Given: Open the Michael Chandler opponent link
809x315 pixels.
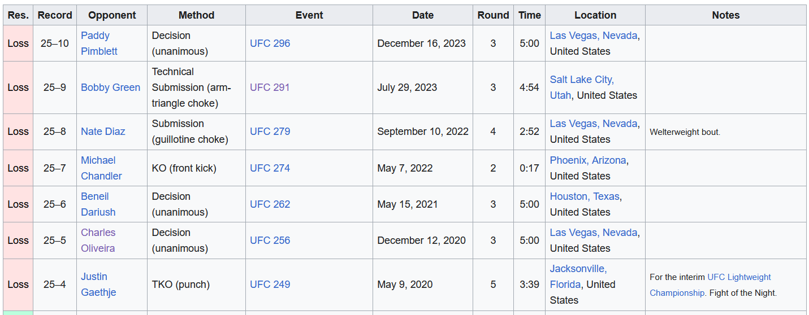Looking at the screenshot, I should [101, 168].
